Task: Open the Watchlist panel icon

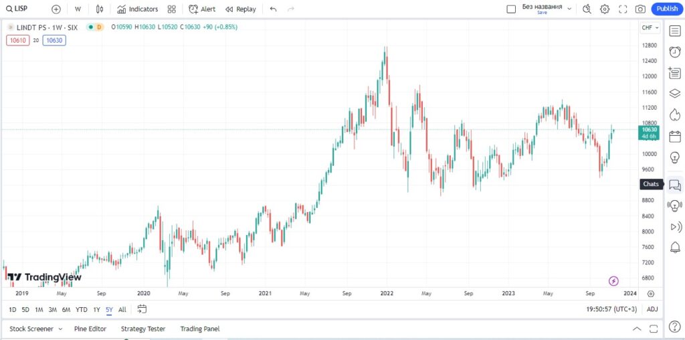Action: point(674,31)
